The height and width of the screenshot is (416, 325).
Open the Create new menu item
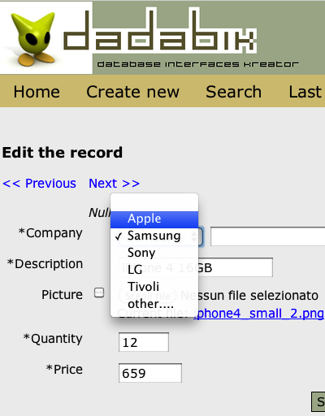(132, 92)
